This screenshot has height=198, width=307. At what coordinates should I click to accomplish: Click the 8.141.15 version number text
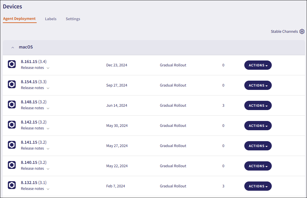tap(29, 142)
